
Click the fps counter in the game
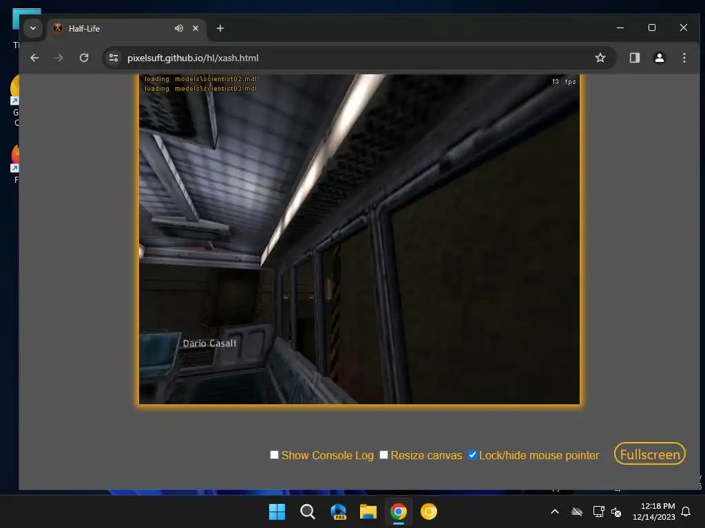click(x=564, y=82)
